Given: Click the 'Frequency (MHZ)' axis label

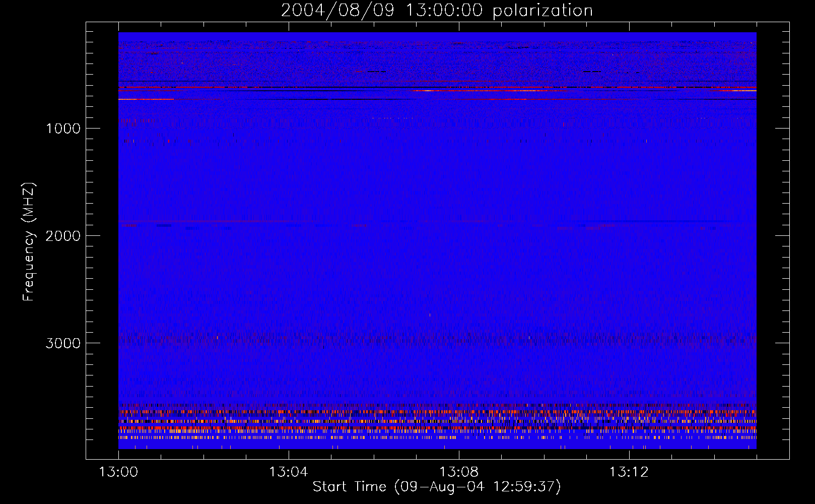Looking at the screenshot, I should tap(29, 242).
